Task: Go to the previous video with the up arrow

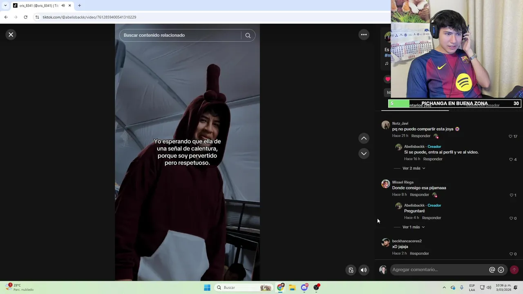Action: pos(364,138)
